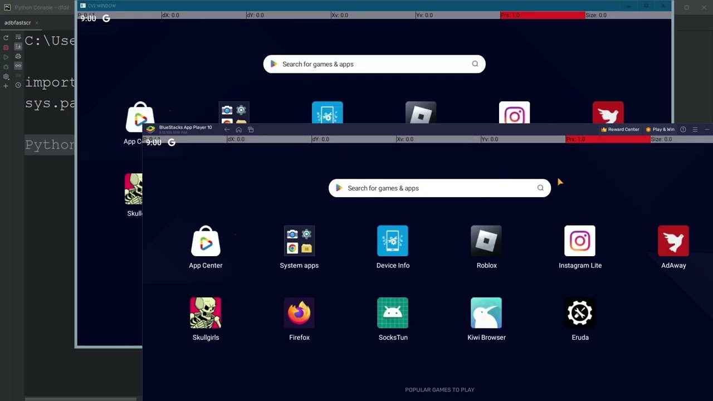This screenshot has width=713, height=401.
Task: Focus the BlueStacks search for games field
Action: (439, 188)
